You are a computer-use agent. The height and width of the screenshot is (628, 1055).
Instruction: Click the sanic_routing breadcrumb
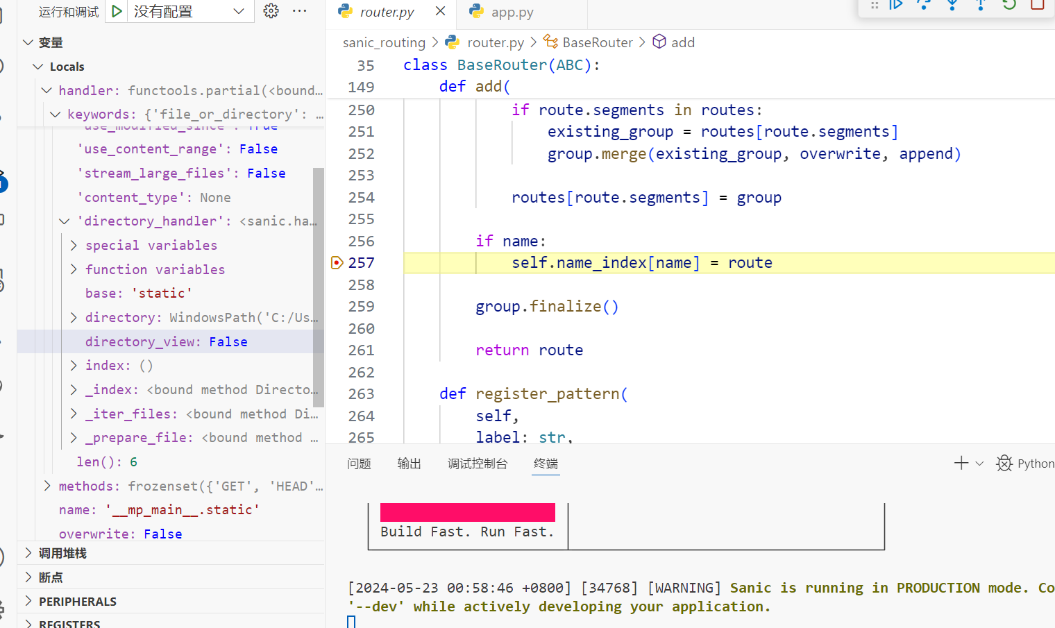coord(384,42)
